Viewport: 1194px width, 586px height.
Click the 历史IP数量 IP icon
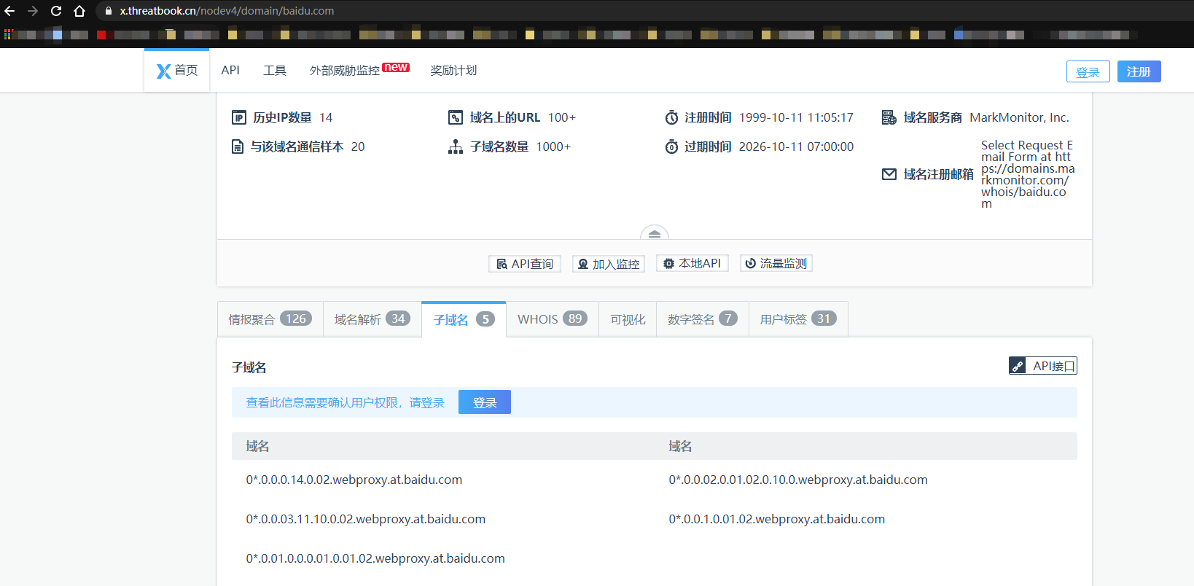(x=239, y=117)
